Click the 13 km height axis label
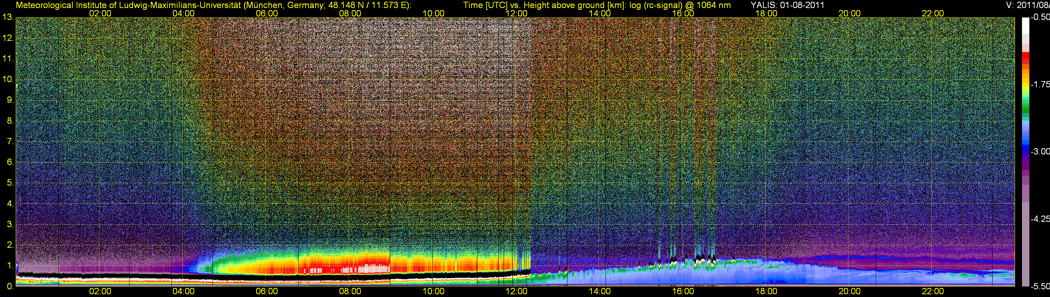 pyautogui.click(x=8, y=17)
